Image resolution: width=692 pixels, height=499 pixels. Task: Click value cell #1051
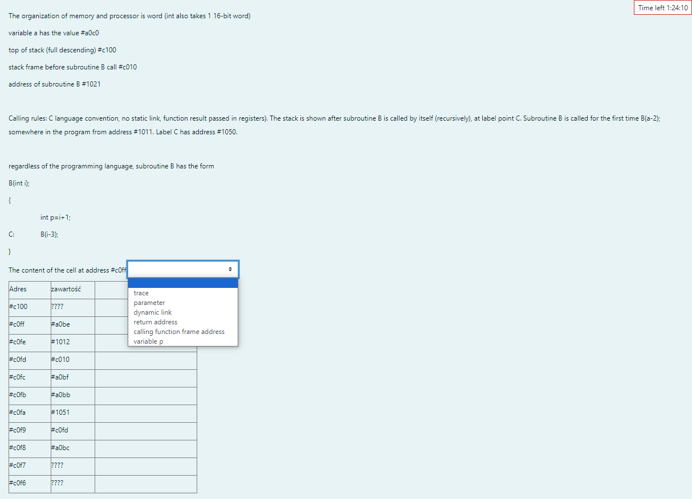click(72, 413)
